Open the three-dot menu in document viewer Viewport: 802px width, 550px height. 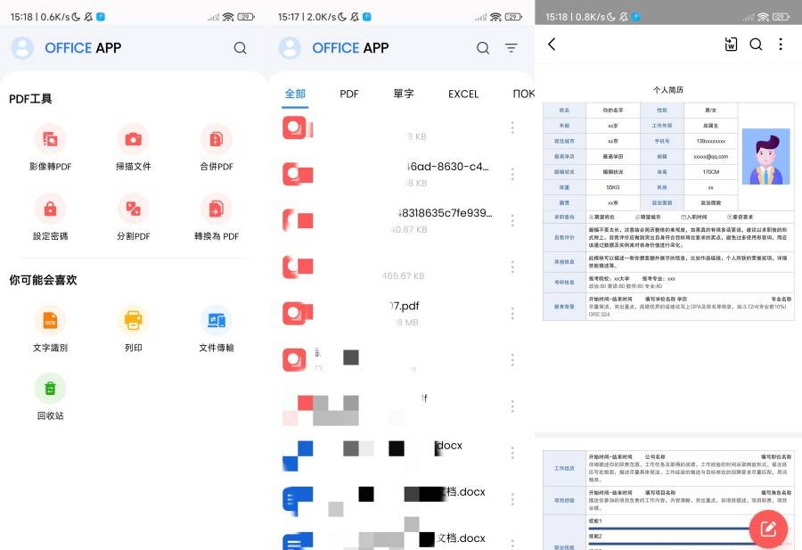click(781, 45)
